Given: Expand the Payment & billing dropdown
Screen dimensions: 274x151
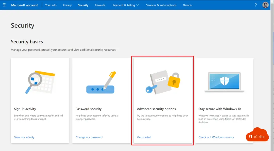Looking at the screenshot, I should click(126, 5).
